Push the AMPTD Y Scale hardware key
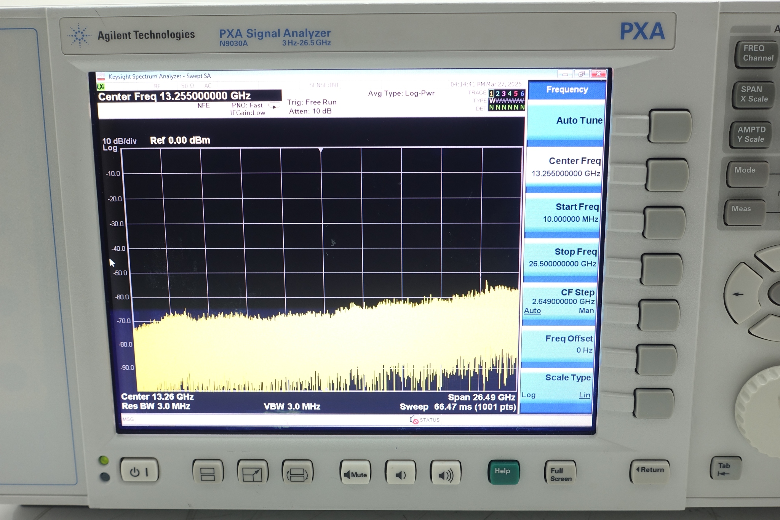 click(750, 135)
